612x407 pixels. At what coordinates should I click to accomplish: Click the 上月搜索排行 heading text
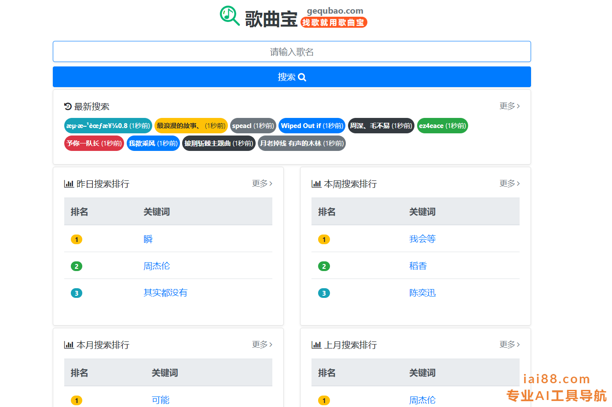[350, 345]
